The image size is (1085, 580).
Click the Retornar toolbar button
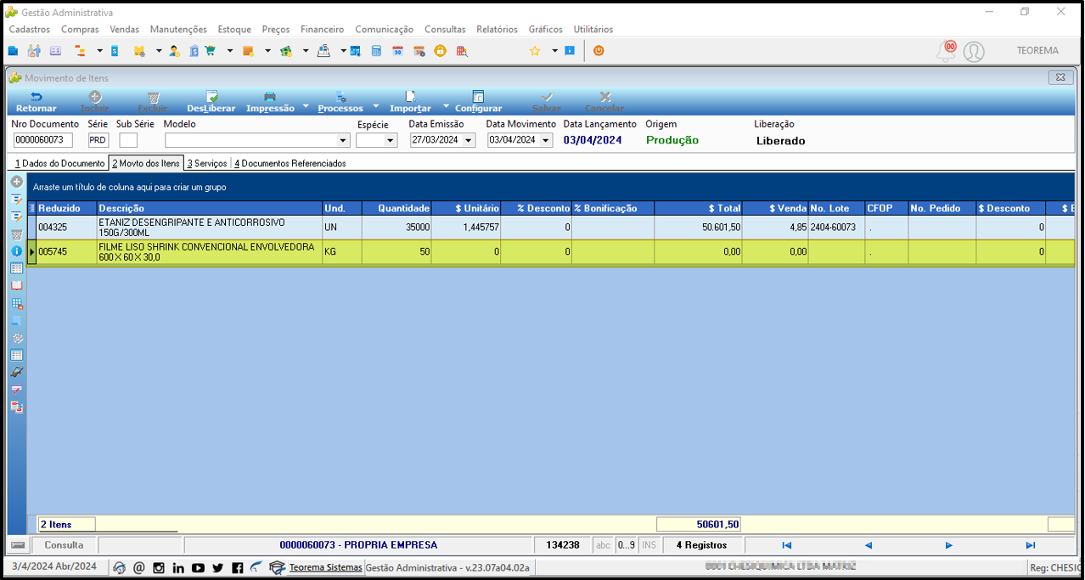tap(37, 102)
